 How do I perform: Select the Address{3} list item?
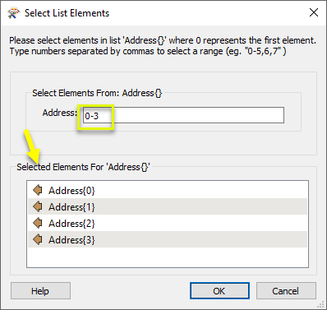point(168,239)
